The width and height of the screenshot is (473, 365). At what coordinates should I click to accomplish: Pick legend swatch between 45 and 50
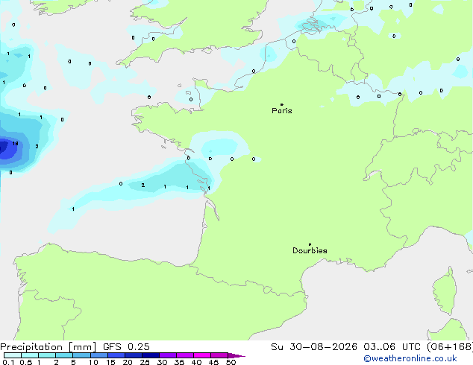(219, 355)
